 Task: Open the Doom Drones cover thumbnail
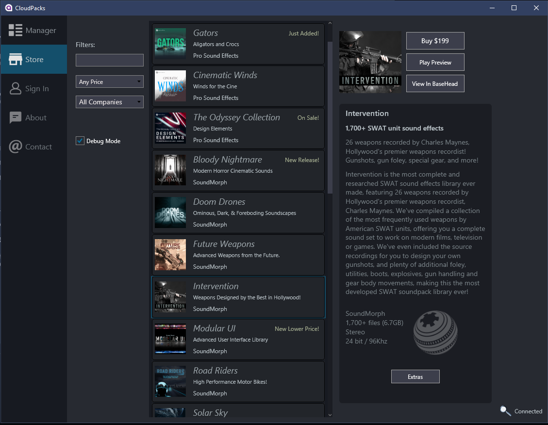170,212
